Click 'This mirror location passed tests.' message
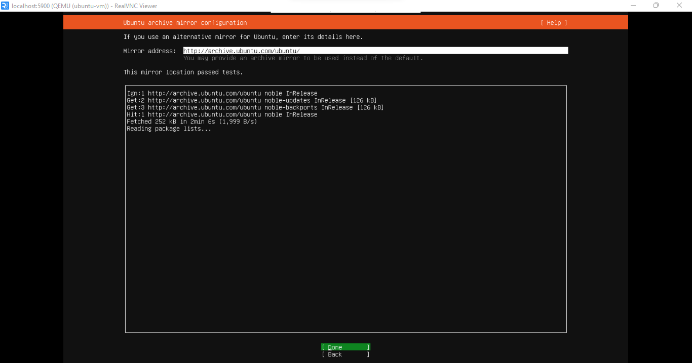 pyautogui.click(x=183, y=72)
